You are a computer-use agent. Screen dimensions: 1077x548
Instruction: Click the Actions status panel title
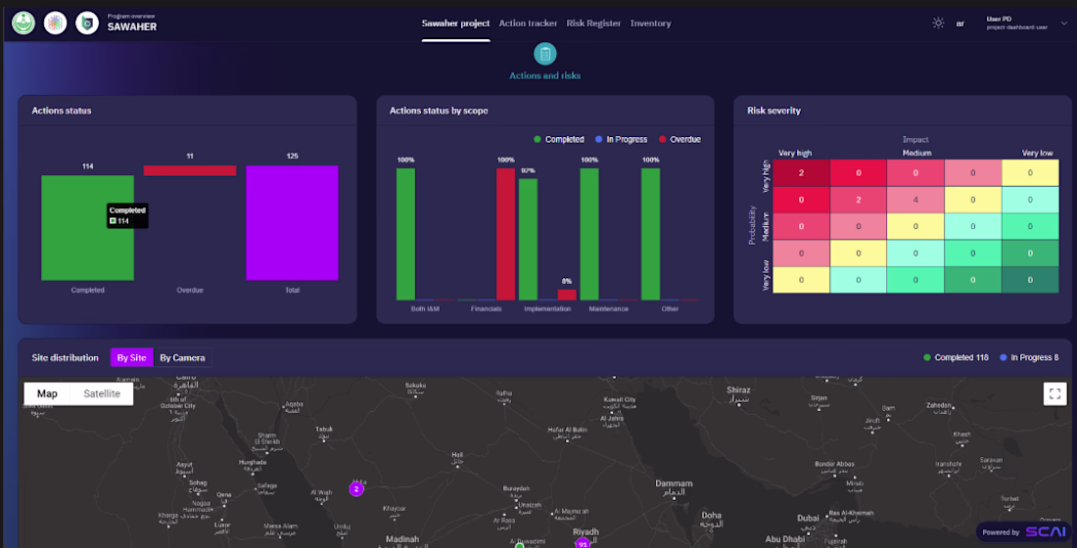[61, 111]
